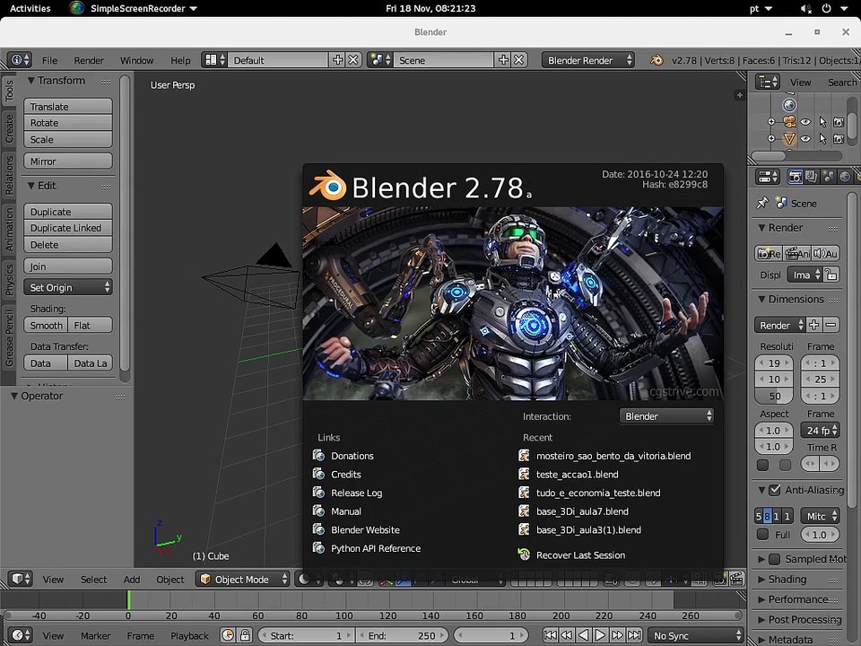Select the world icon in outliner
Image resolution: width=861 pixels, height=646 pixels.
click(x=789, y=104)
